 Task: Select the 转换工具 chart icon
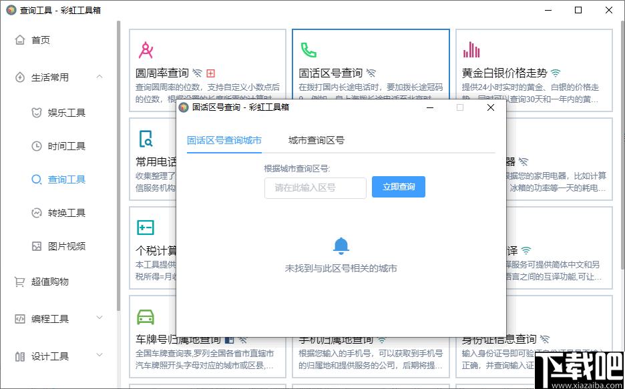pyautogui.click(x=36, y=213)
